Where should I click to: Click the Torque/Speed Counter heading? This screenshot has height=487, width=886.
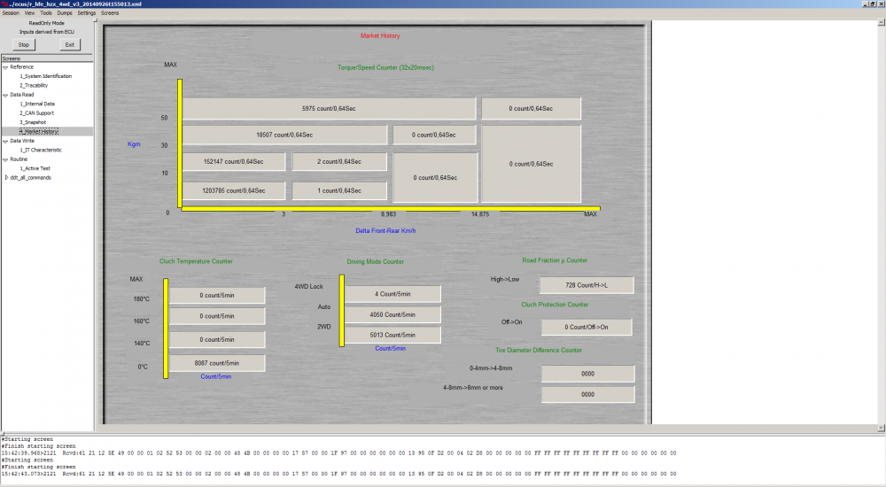coord(386,68)
